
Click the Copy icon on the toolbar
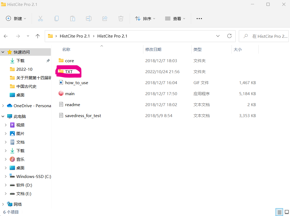(x=57, y=18)
